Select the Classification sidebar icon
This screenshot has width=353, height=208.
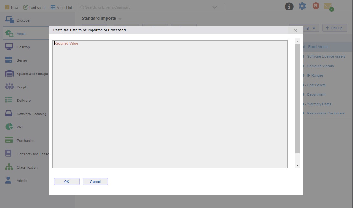click(9, 167)
